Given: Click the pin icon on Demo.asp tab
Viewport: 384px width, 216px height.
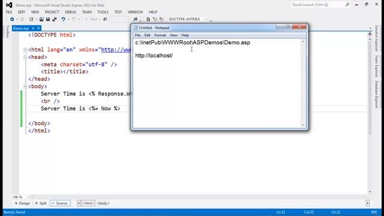Looking at the screenshot, I should (x=33, y=28).
